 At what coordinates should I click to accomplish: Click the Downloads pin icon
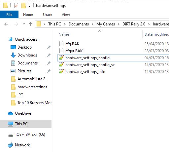(49, 55)
